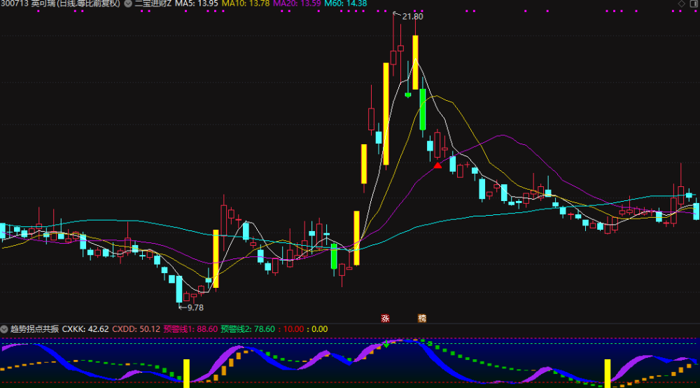Toggle the side panel layout icon
Image resolution: width=700 pixels, height=388 pixels.
(x=694, y=4)
